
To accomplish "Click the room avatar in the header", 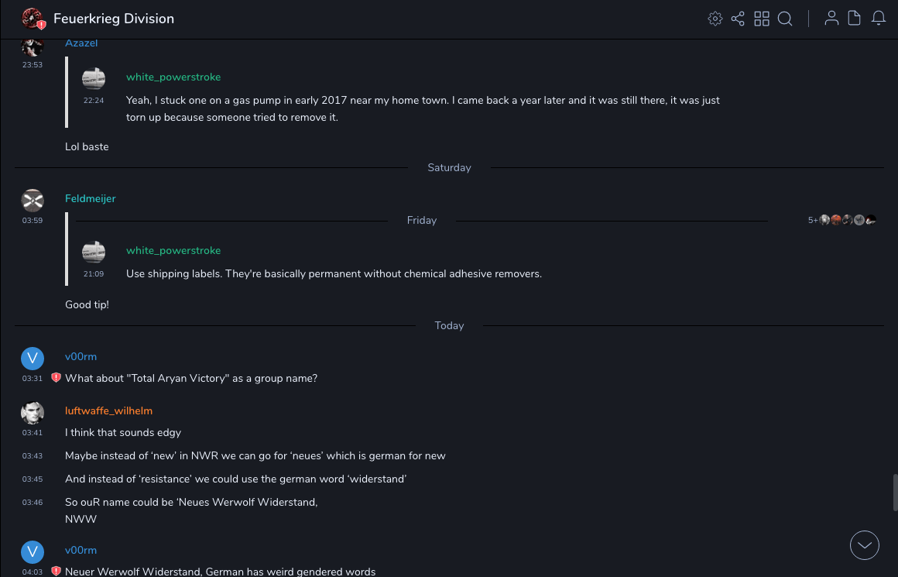I will pyautogui.click(x=32, y=19).
